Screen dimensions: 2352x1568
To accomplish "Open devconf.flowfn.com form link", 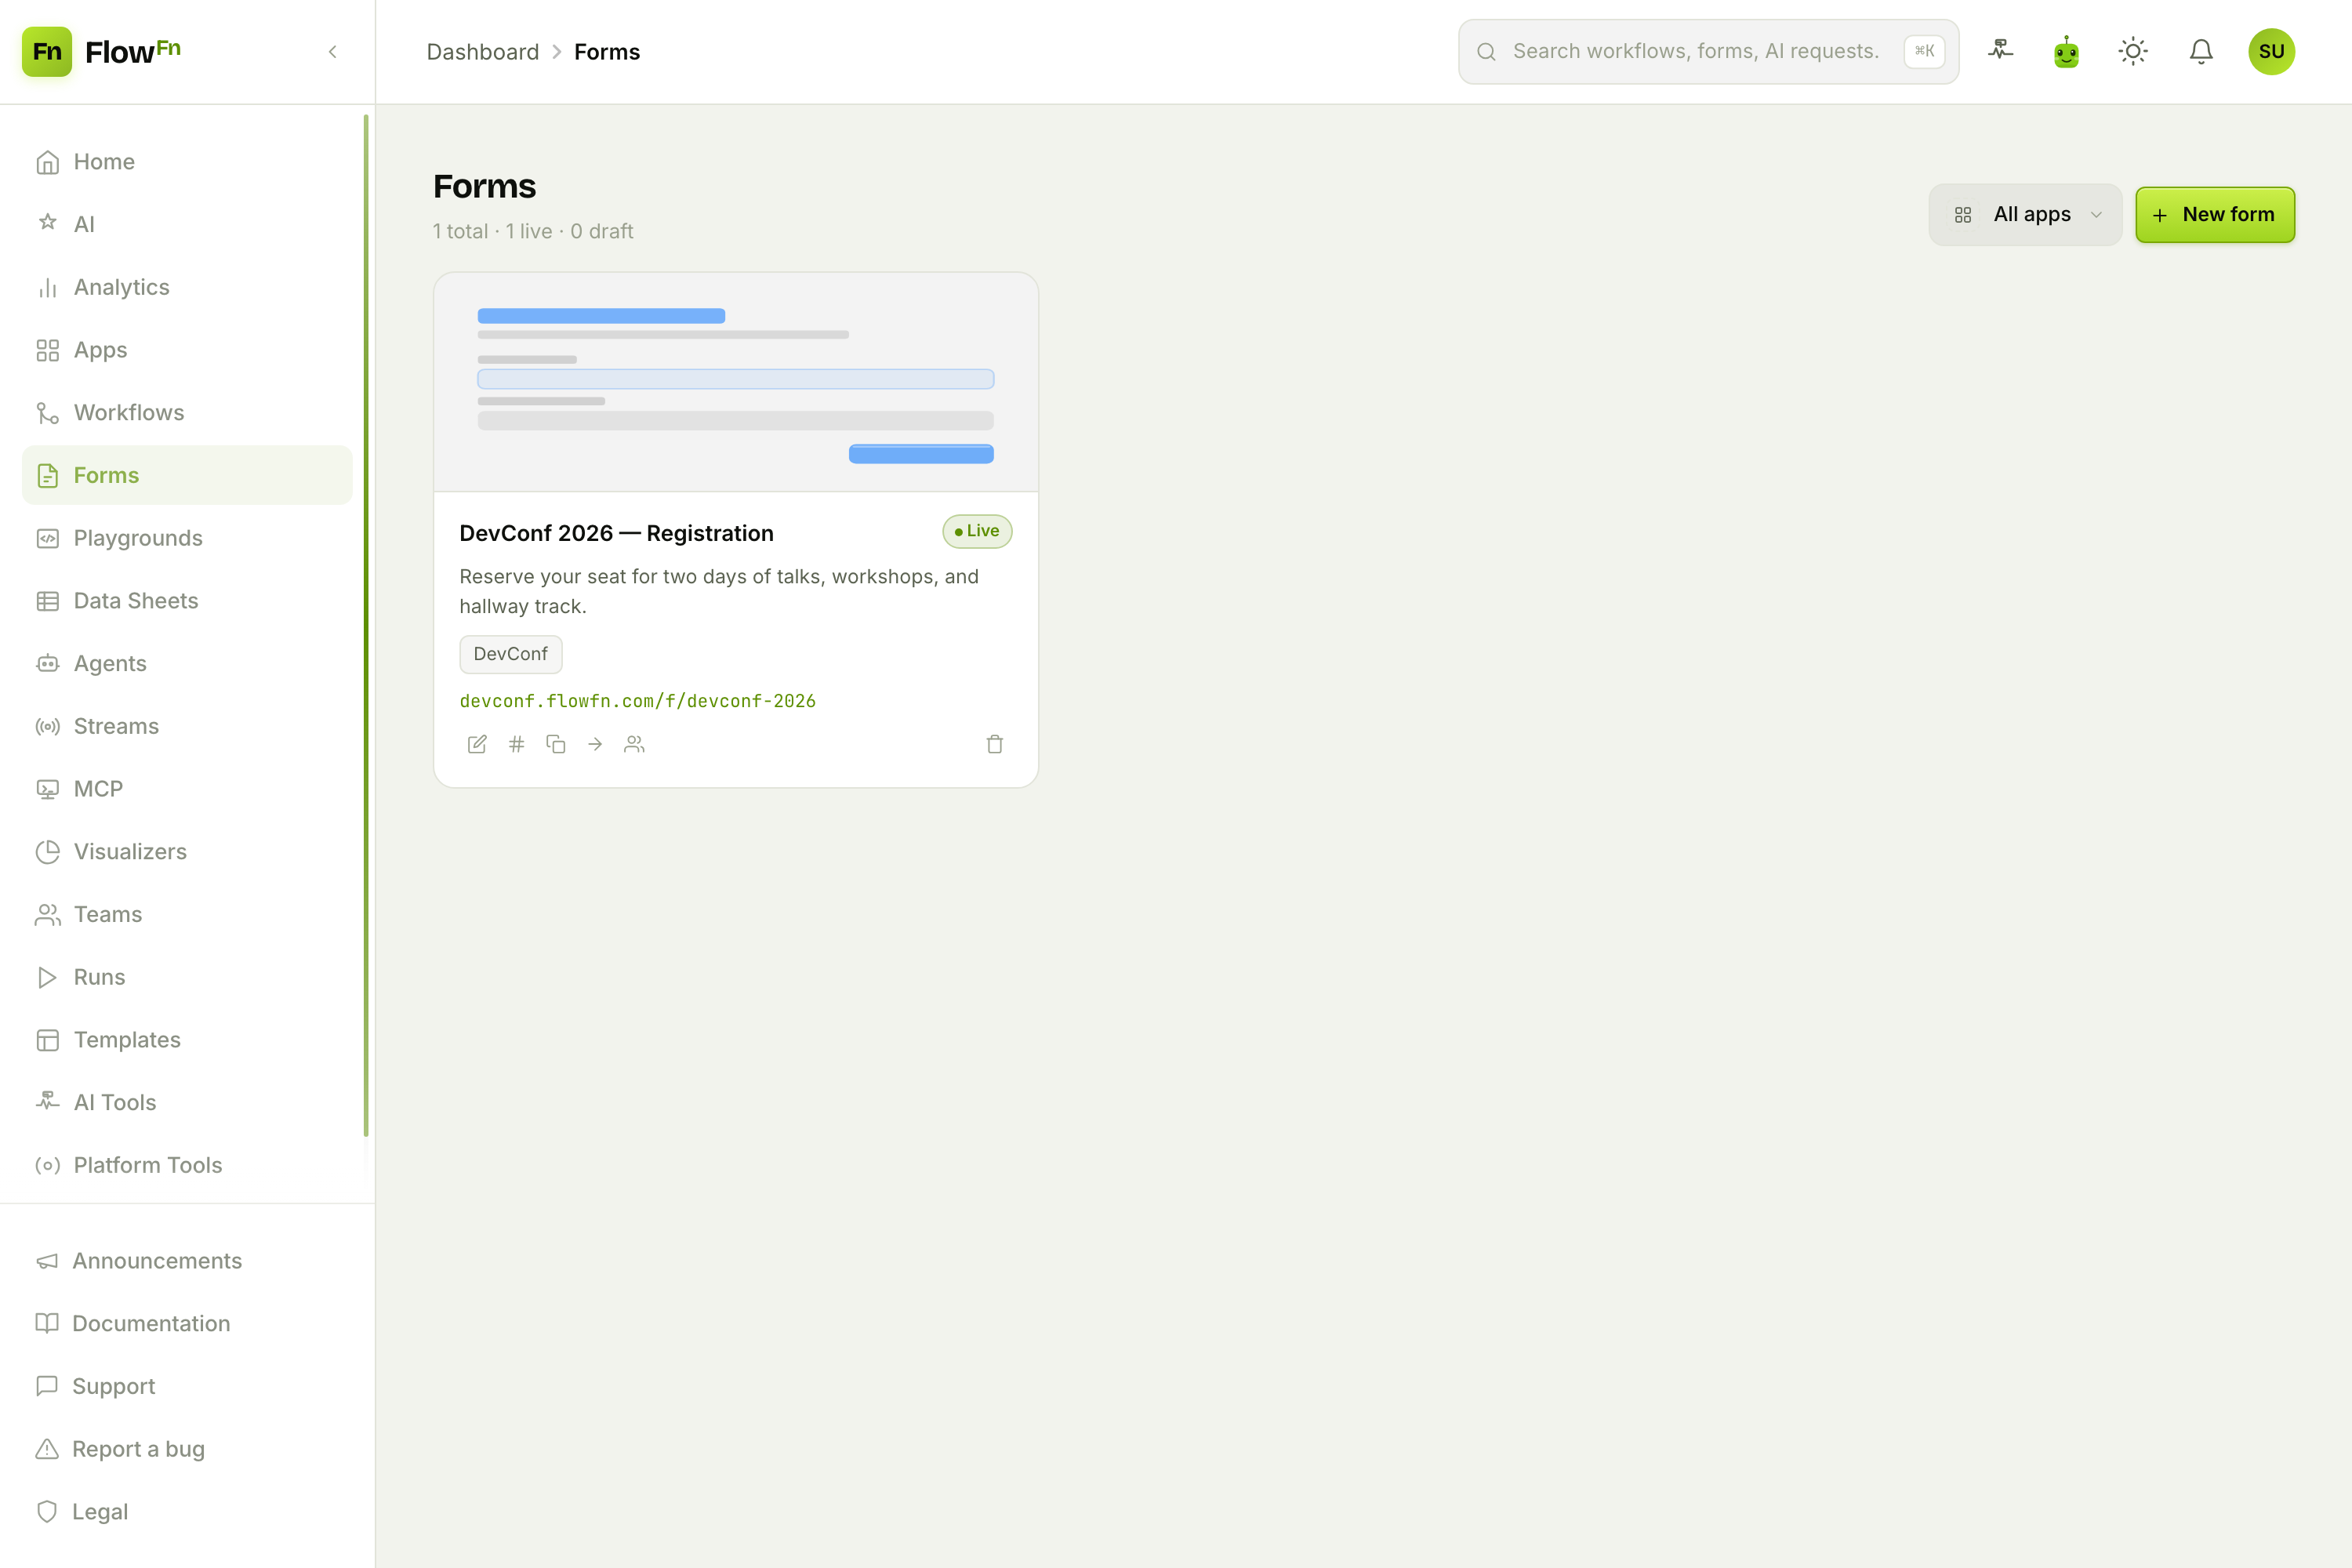I will 637,701.
